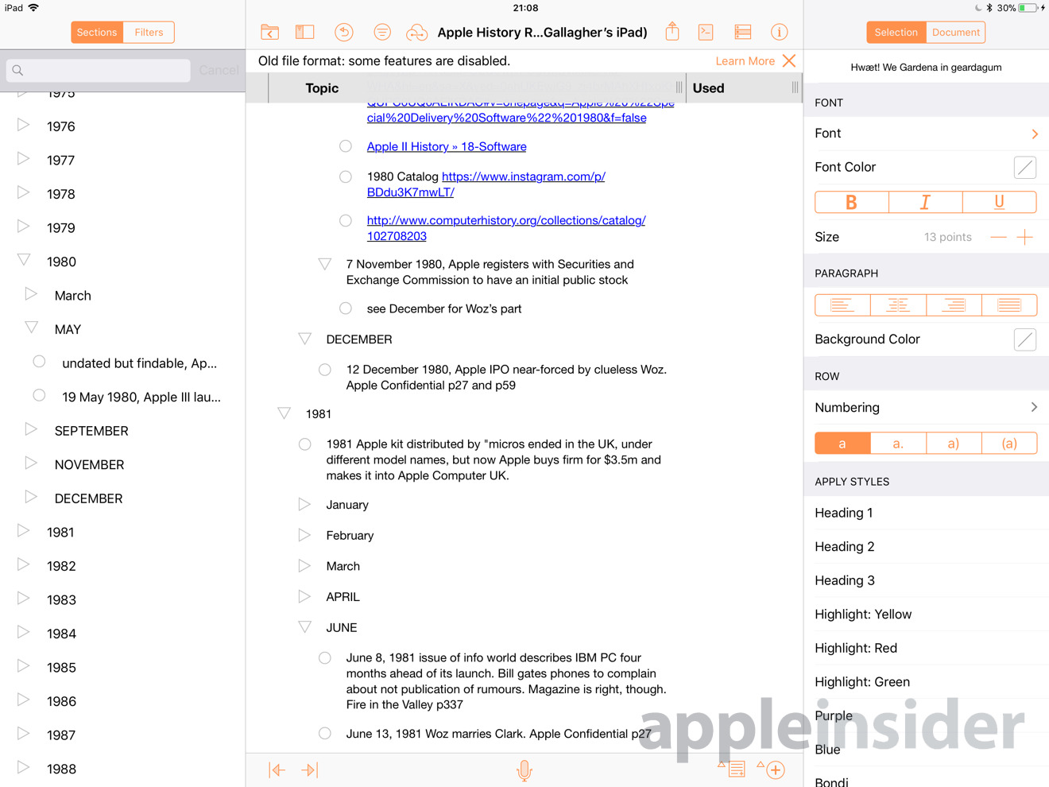The height and width of the screenshot is (787, 1049).
Task: Toggle the sidebar panel icon
Action: tap(305, 33)
